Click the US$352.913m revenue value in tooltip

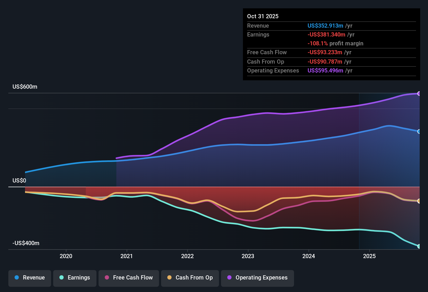[325, 26]
